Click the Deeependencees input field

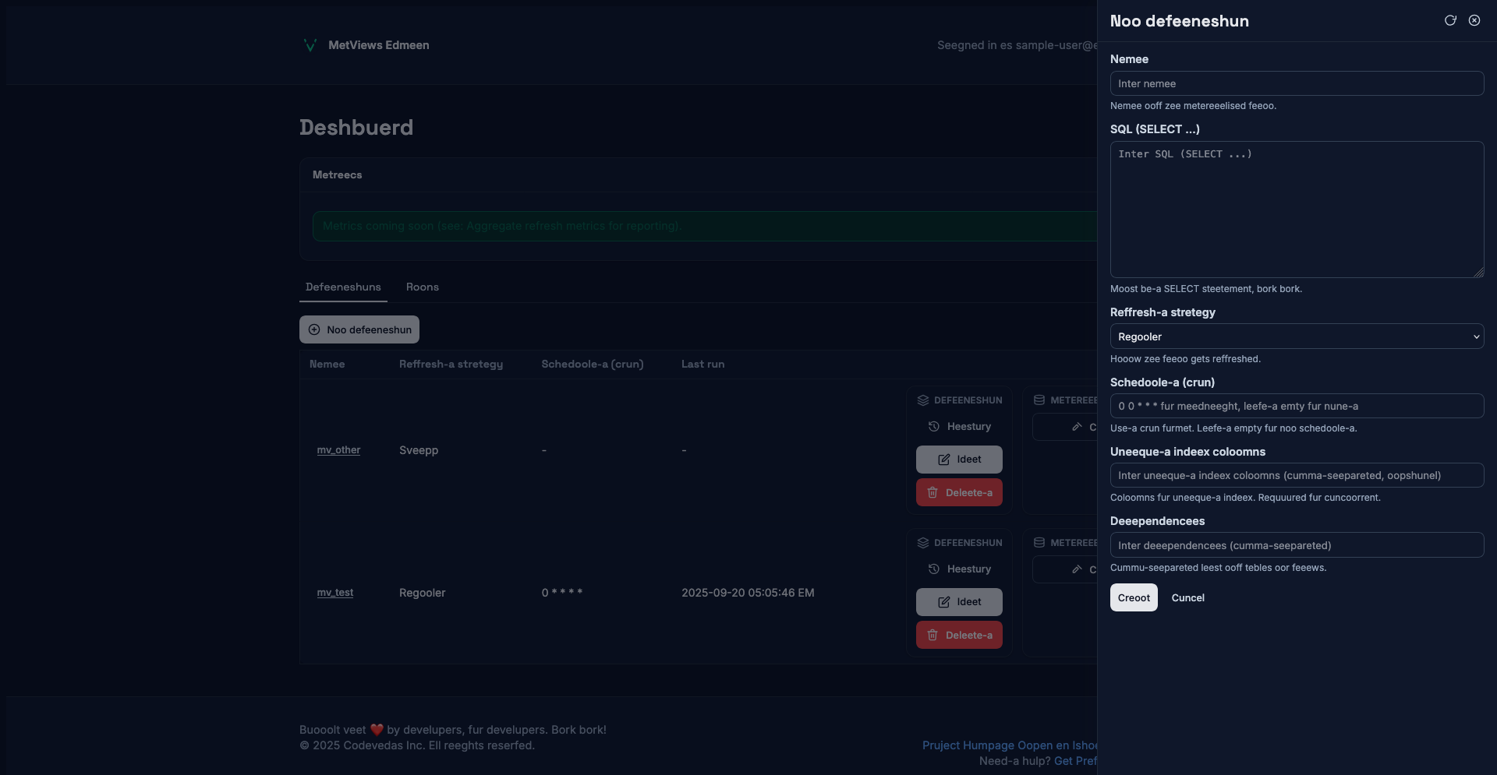pos(1296,545)
